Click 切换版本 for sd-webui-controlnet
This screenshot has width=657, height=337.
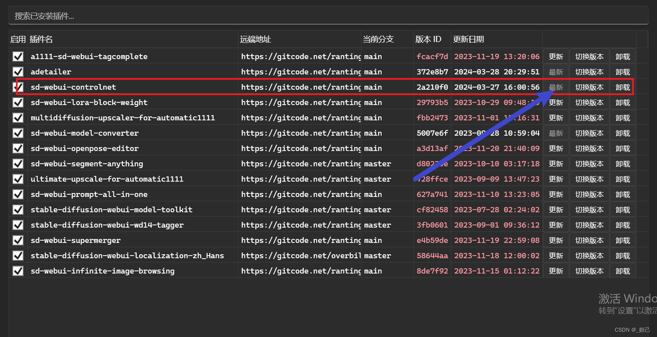589,87
